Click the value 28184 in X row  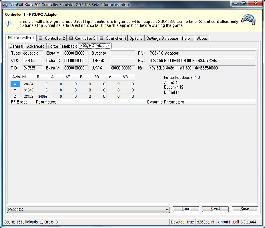(28, 84)
